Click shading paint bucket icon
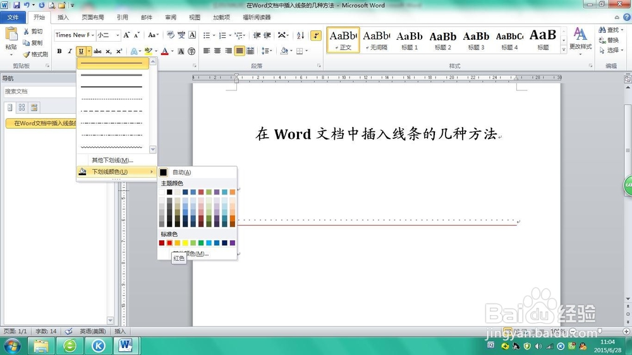 pos(284,51)
